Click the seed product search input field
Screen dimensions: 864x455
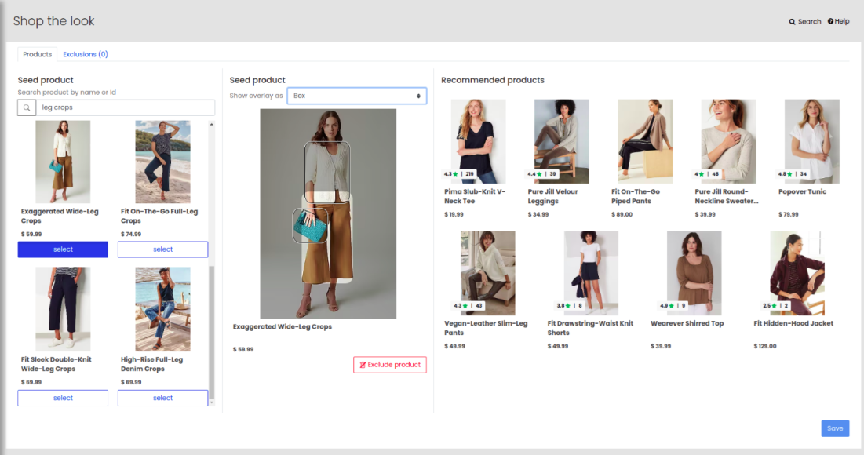click(126, 107)
